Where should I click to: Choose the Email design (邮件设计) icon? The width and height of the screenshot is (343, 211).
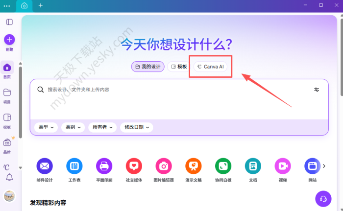pos(45,166)
